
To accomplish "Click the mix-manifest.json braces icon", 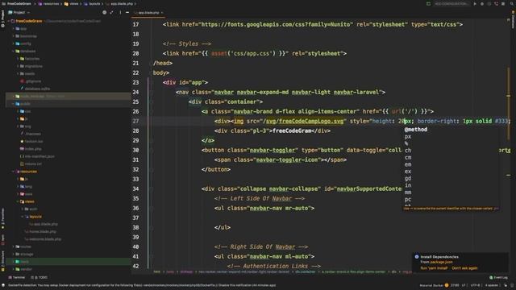I will 22,156.
